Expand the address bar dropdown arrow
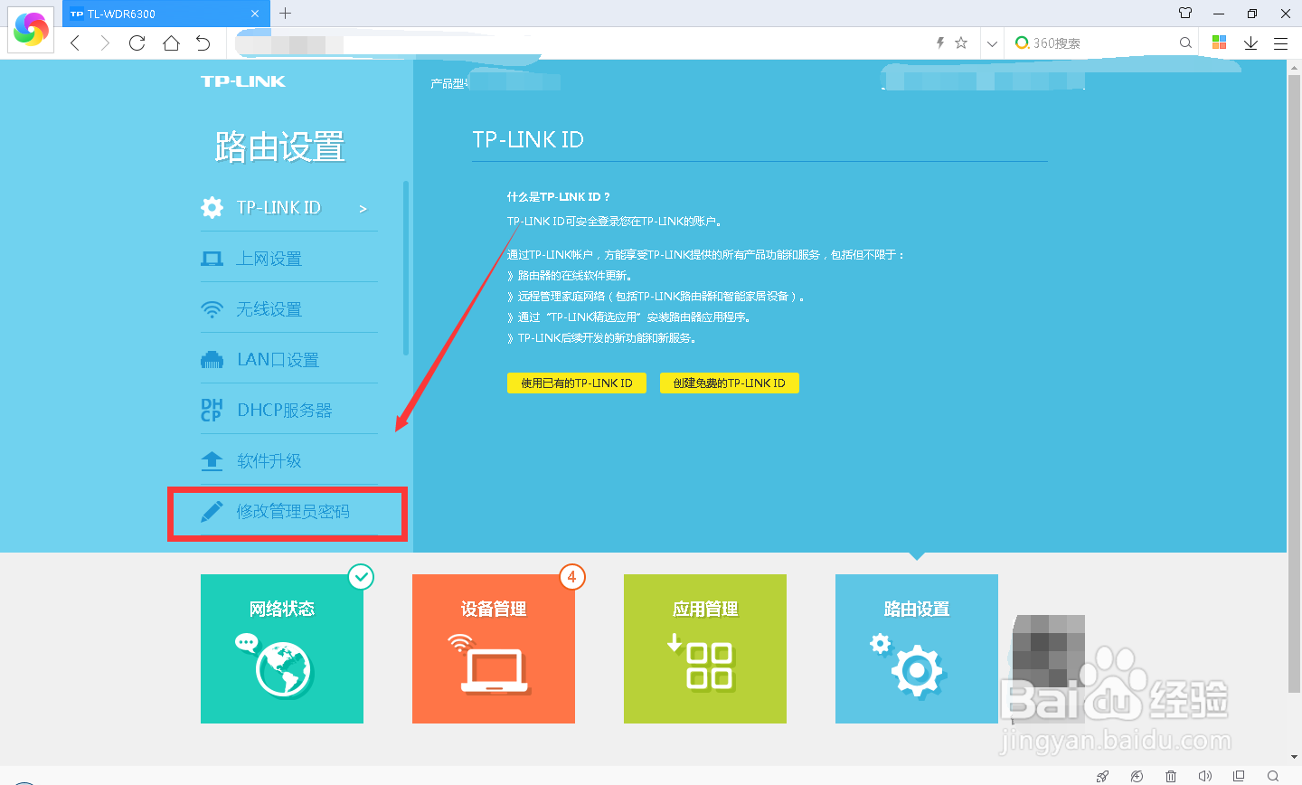The image size is (1302, 785). 992,43
